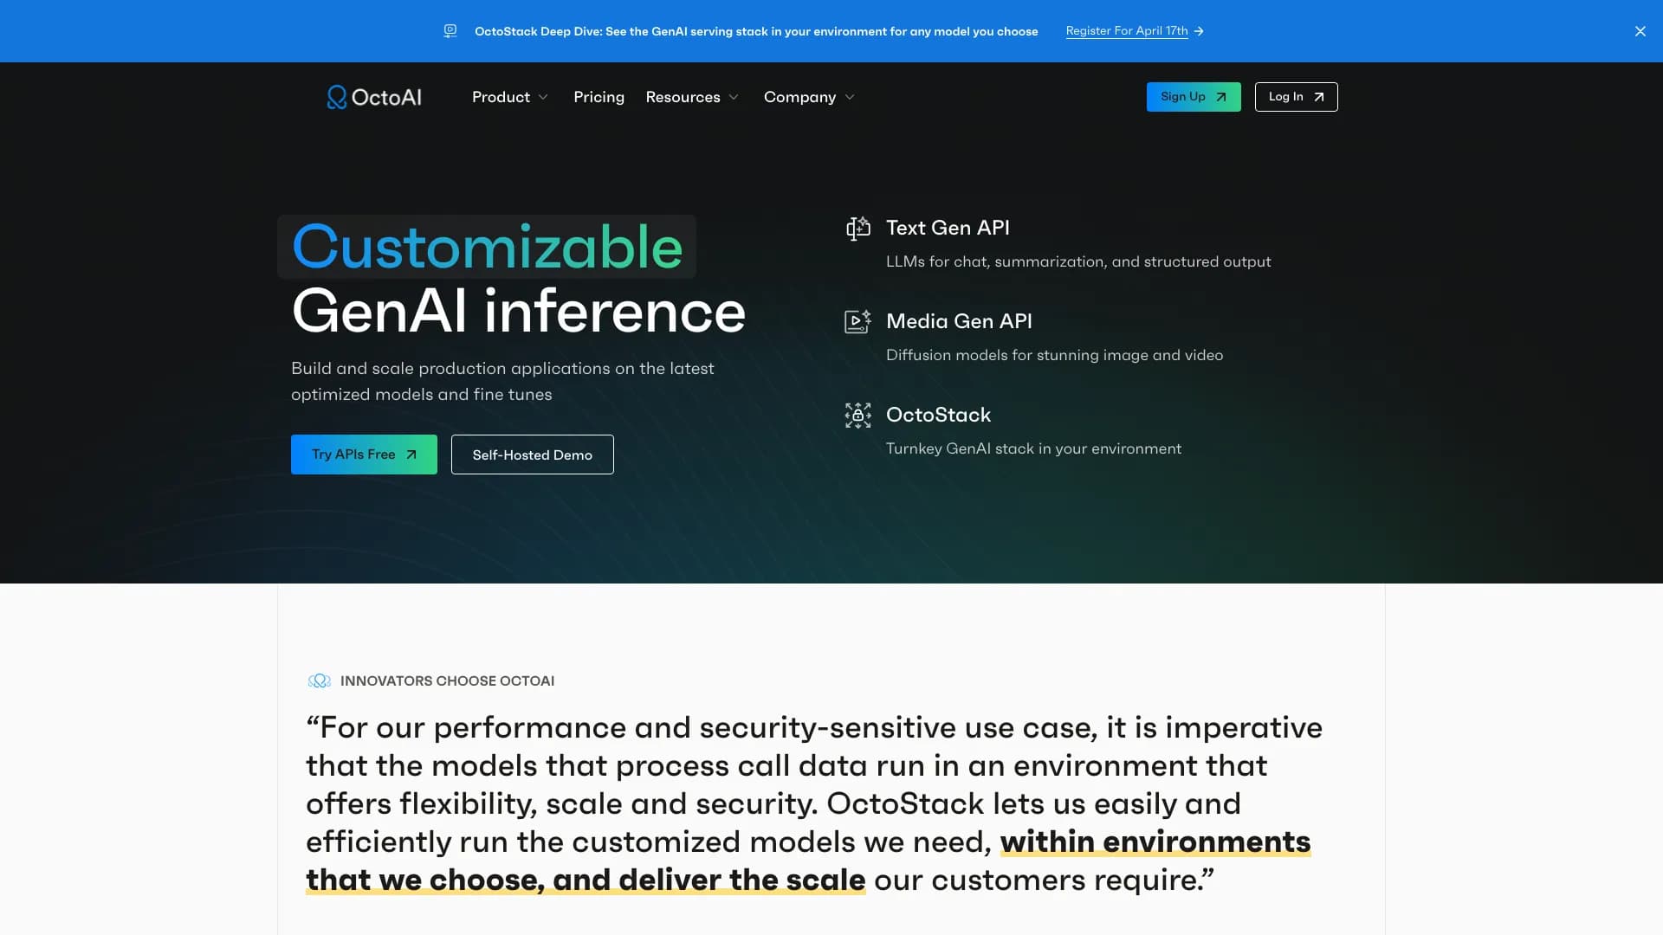
Task: Open the Pricing page
Action: [x=599, y=97]
